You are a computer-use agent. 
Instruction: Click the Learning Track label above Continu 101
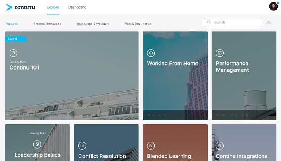pos(18,62)
